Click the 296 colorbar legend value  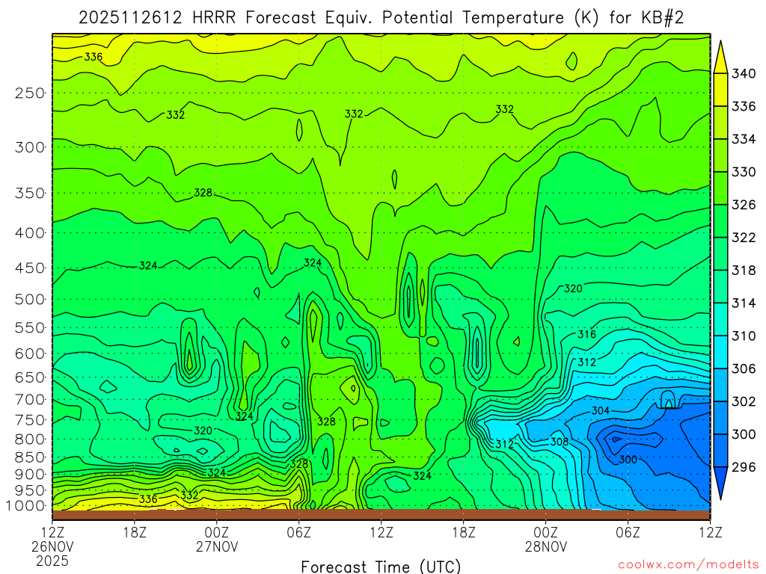pos(744,468)
